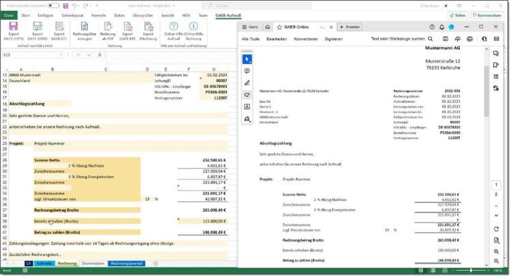Create invoice via Rechnung als PDF icon
Image resolution: width=511 pixels, height=277 pixels.
(108, 31)
